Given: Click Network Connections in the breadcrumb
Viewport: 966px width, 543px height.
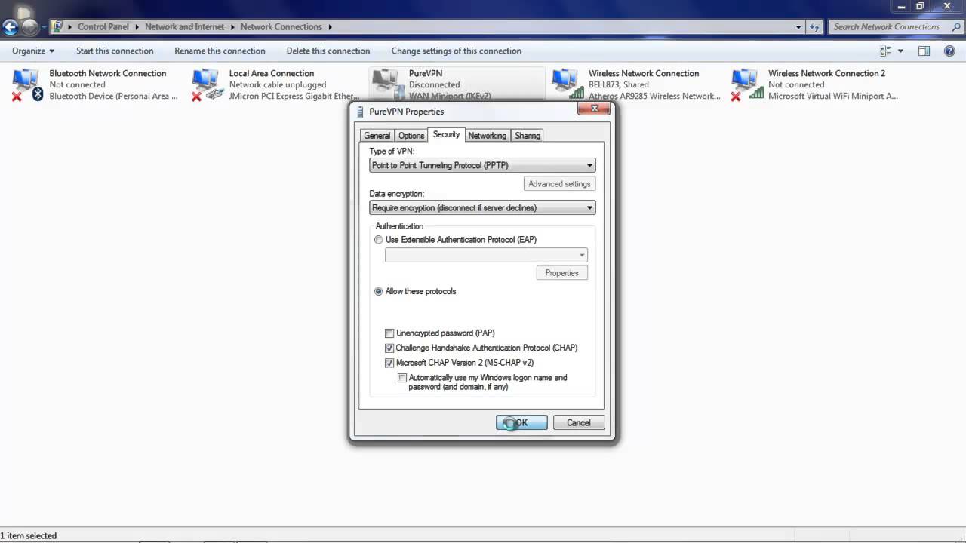Looking at the screenshot, I should point(281,27).
